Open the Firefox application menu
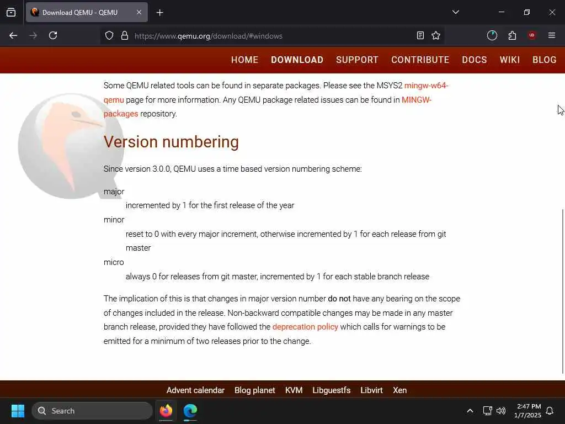This screenshot has width=565, height=424. [552, 35]
